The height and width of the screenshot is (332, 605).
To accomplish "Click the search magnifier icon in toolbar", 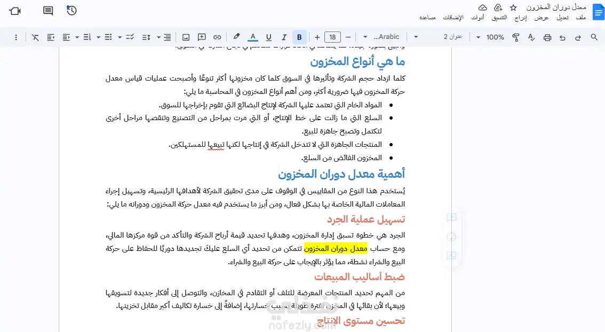I will tap(594, 37).
